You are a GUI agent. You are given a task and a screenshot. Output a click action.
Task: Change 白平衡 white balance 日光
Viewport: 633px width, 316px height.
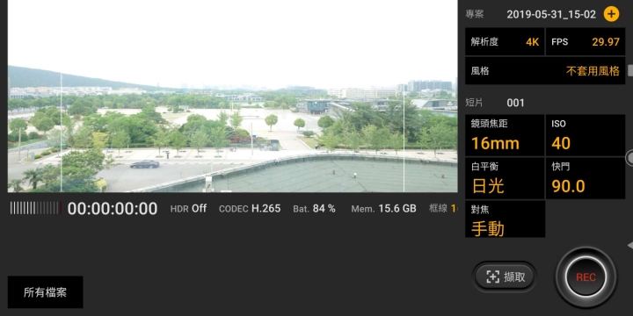pyautogui.click(x=505, y=178)
